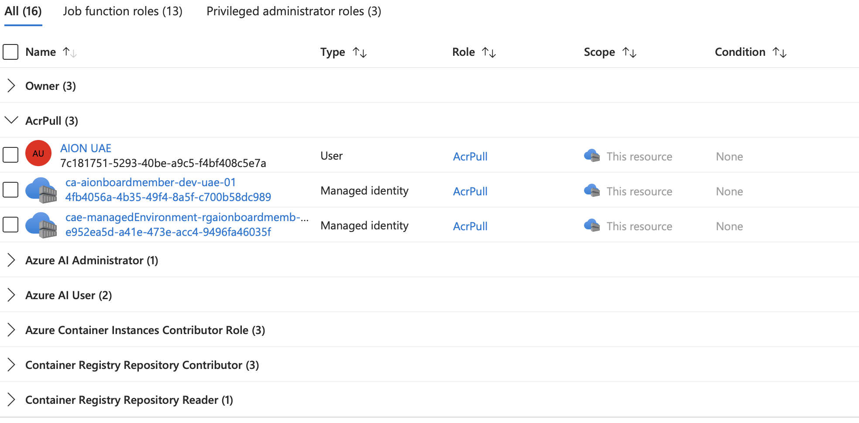859x423 pixels.
Task: Switch to the Job function roles tab
Action: click(x=123, y=11)
